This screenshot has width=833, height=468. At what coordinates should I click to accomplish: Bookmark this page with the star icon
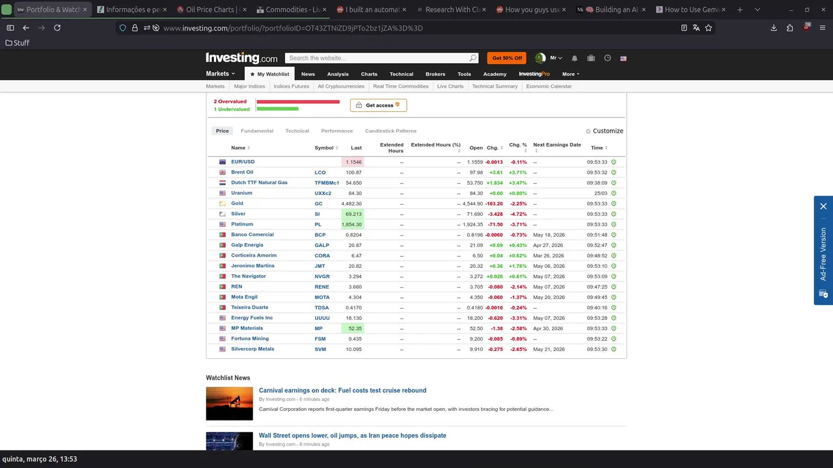pyautogui.click(x=709, y=28)
